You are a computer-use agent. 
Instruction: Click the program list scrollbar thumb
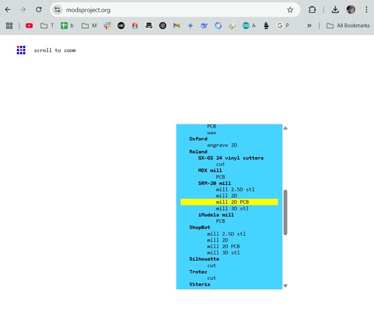click(x=285, y=212)
